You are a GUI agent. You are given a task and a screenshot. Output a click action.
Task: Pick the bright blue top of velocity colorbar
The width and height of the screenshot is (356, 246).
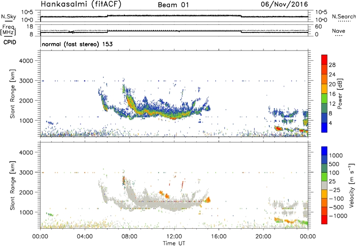pyautogui.click(x=324, y=151)
